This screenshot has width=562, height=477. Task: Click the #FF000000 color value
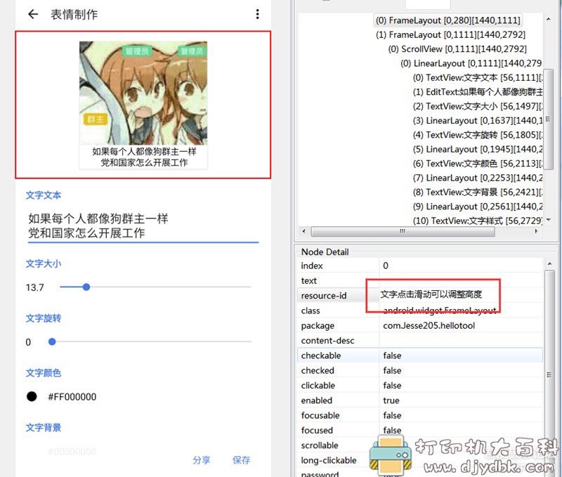point(72,397)
